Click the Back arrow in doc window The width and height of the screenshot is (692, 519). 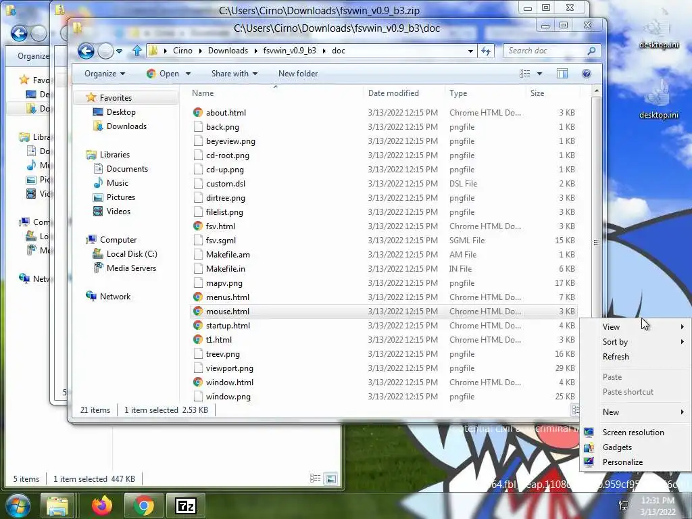tap(86, 51)
